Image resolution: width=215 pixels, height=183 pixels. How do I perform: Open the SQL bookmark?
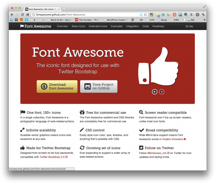click(191, 20)
